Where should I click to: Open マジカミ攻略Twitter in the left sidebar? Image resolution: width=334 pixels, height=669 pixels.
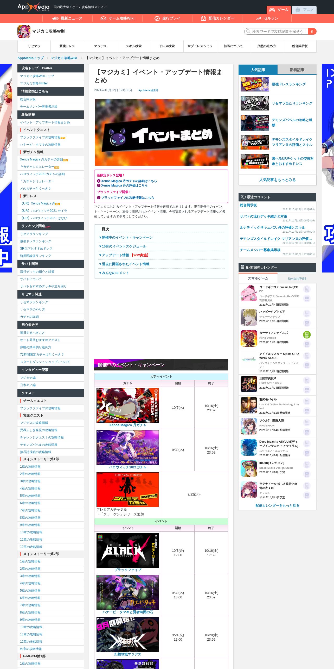34,83
